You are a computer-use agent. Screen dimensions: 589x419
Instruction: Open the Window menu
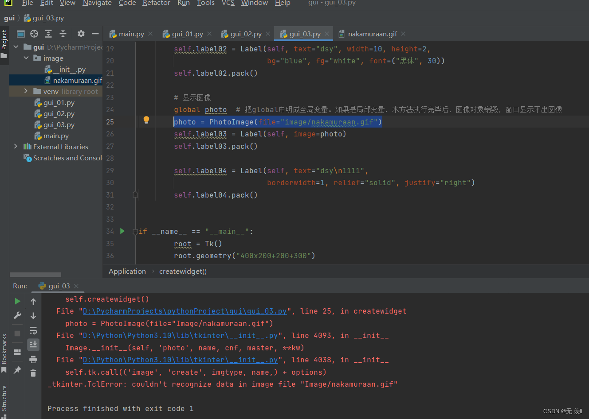tap(255, 3)
